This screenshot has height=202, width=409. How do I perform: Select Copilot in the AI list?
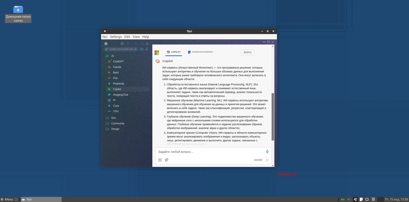click(x=127, y=89)
